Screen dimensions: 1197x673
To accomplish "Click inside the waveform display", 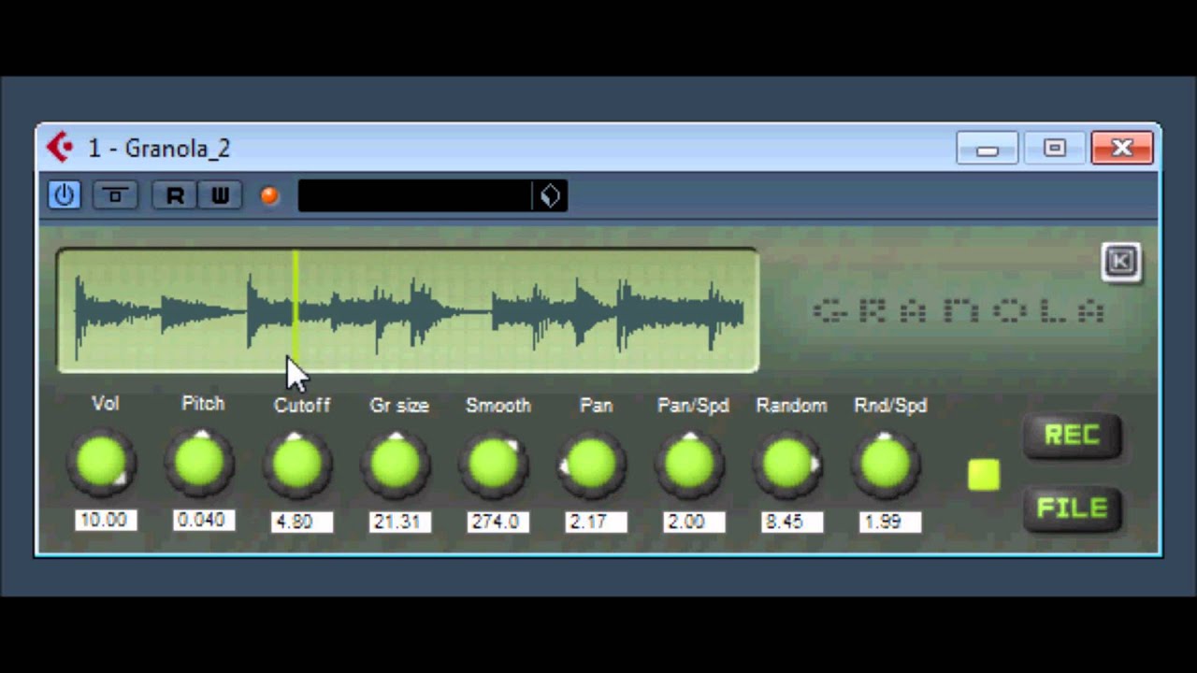I will 408,310.
